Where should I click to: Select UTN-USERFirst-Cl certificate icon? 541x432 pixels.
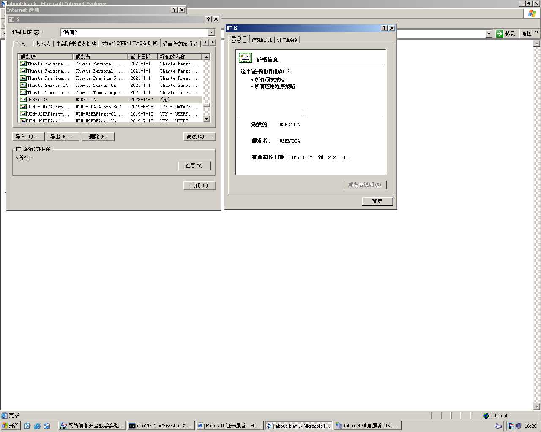[x=23, y=114]
